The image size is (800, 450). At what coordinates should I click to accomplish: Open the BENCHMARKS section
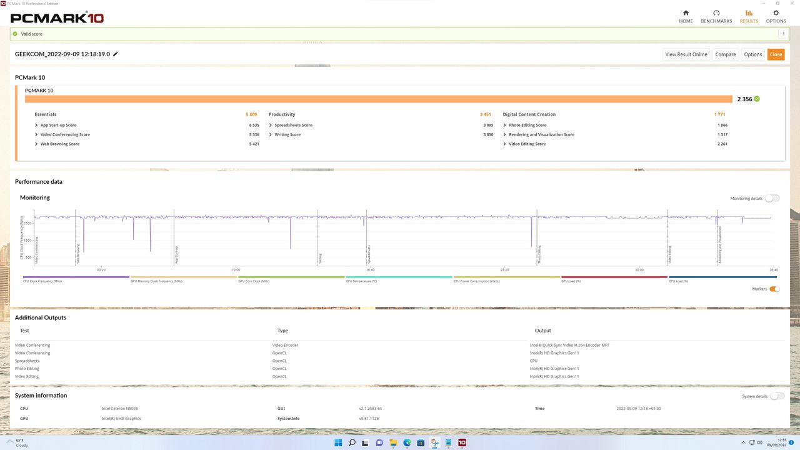(716, 17)
